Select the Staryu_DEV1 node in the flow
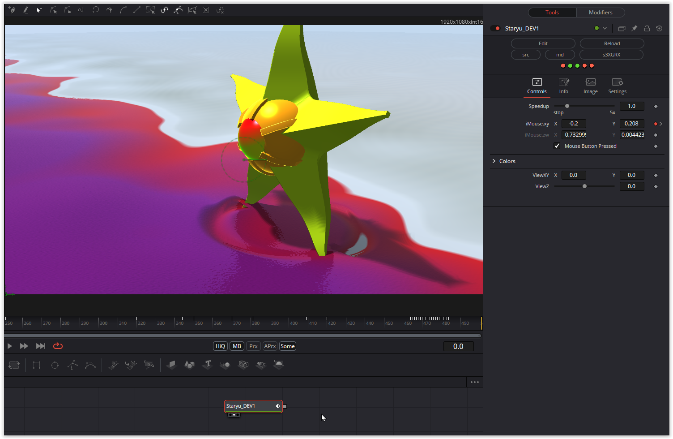 (253, 406)
